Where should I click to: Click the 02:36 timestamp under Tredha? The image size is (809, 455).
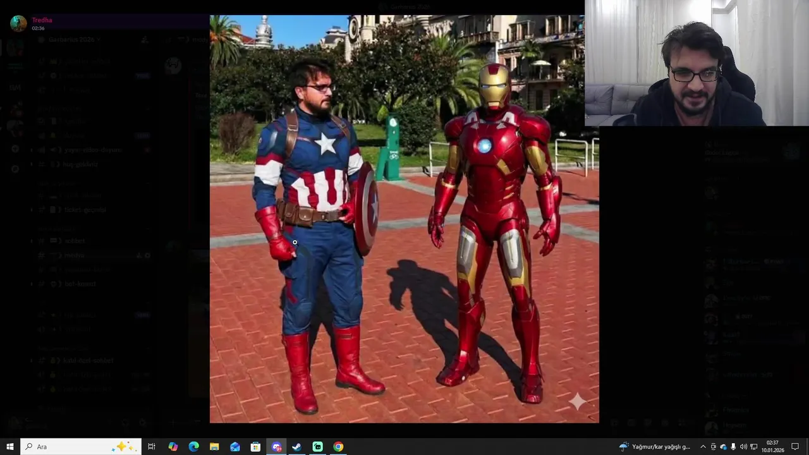point(38,28)
